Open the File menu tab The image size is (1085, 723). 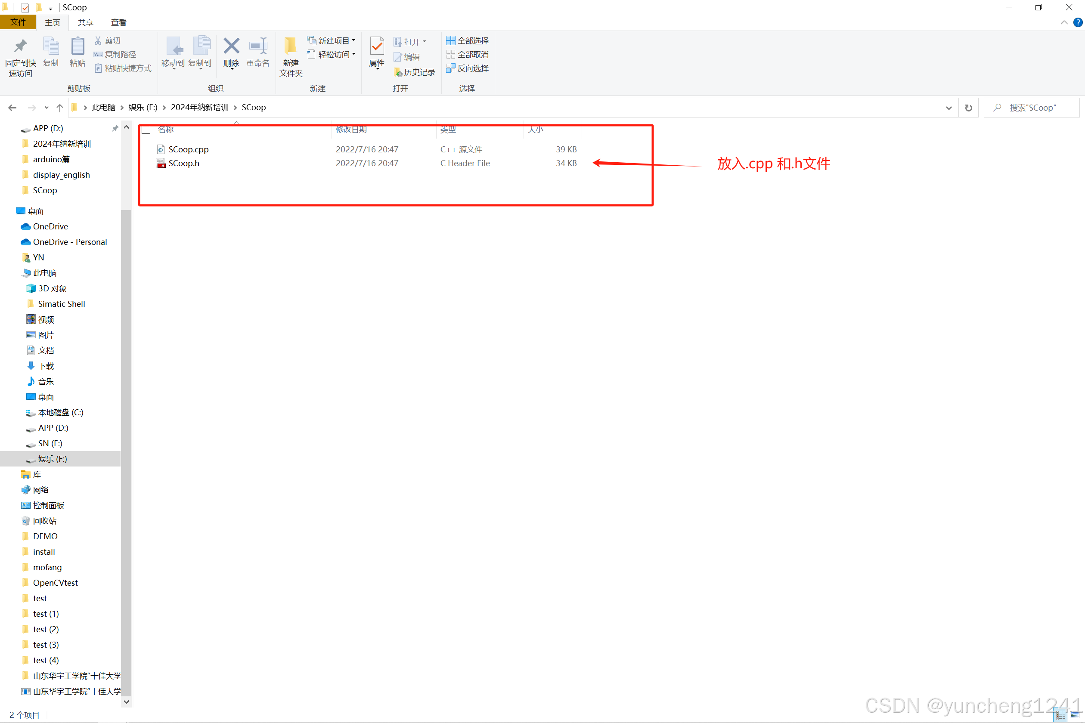click(18, 22)
